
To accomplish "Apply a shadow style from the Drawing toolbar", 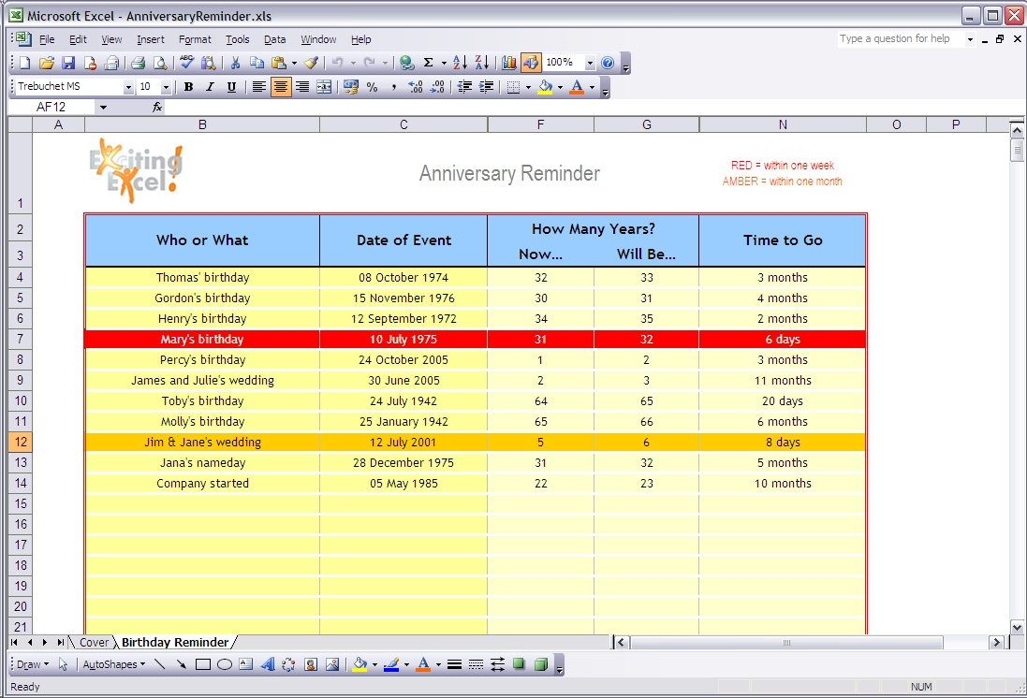I will point(517,664).
